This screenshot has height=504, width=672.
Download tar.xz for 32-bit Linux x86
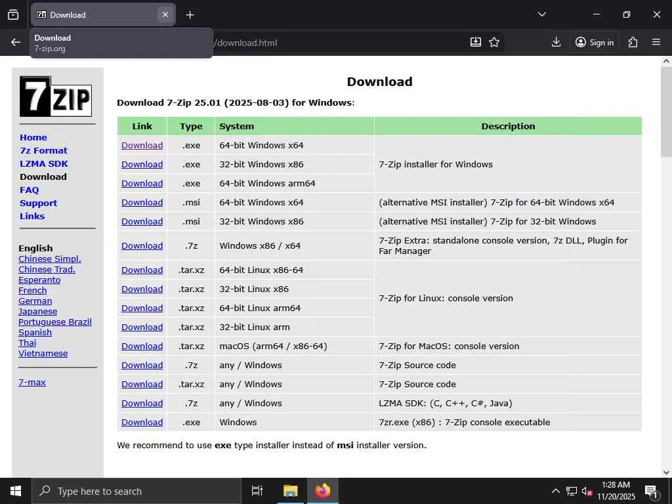(x=142, y=289)
